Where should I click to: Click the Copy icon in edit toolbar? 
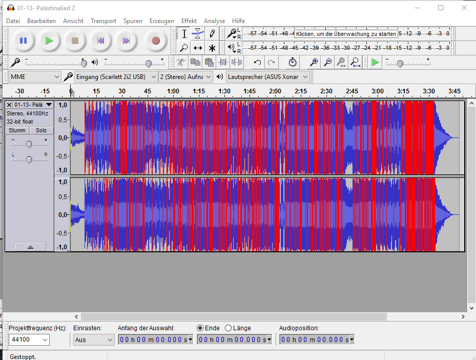(x=195, y=63)
